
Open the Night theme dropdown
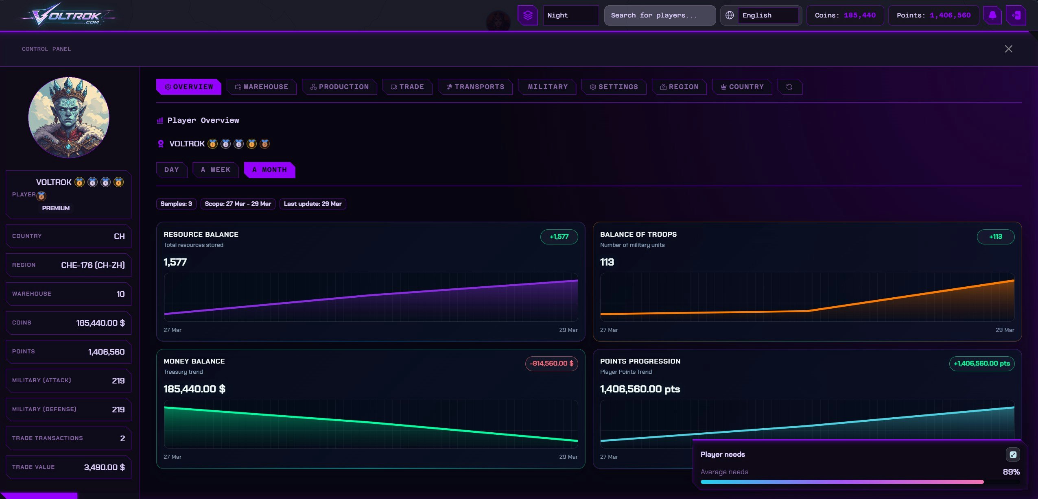570,15
